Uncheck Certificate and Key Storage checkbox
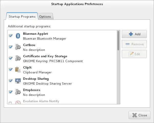Image resolution: width=154 pixels, height=123 pixels. tap(10, 58)
